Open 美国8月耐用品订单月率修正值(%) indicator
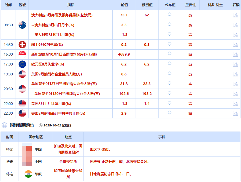This screenshot has height=182, width=241. pyautogui.click(x=58, y=113)
